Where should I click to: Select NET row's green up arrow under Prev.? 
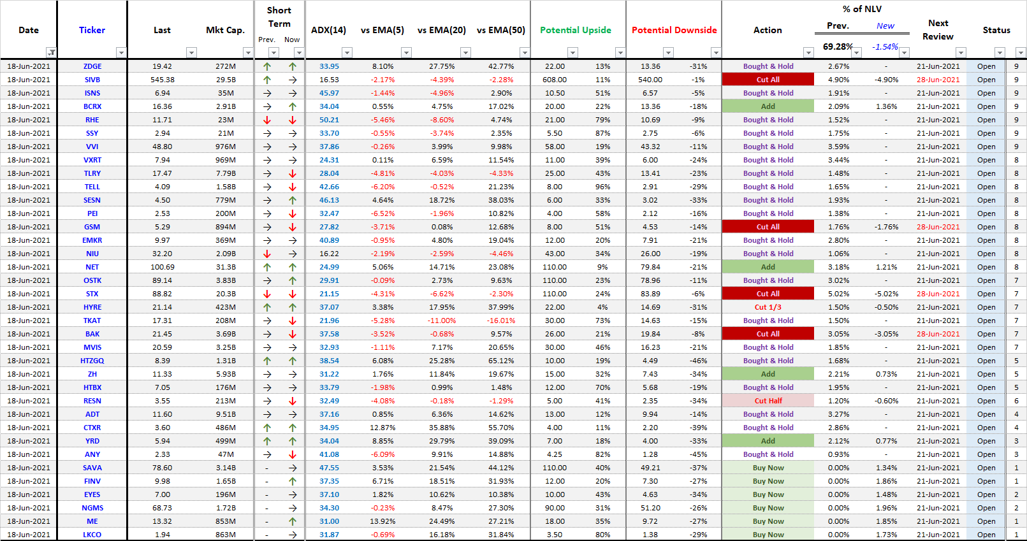pos(267,267)
